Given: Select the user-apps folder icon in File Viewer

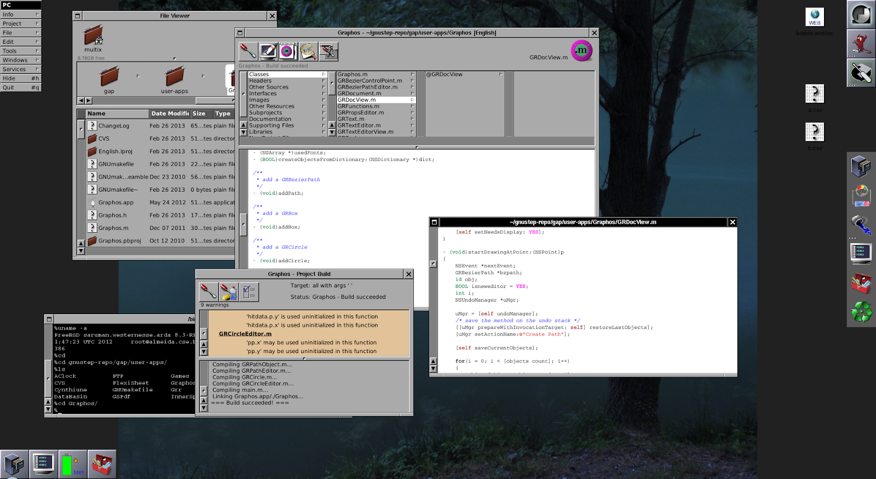Looking at the screenshot, I should 175,77.
